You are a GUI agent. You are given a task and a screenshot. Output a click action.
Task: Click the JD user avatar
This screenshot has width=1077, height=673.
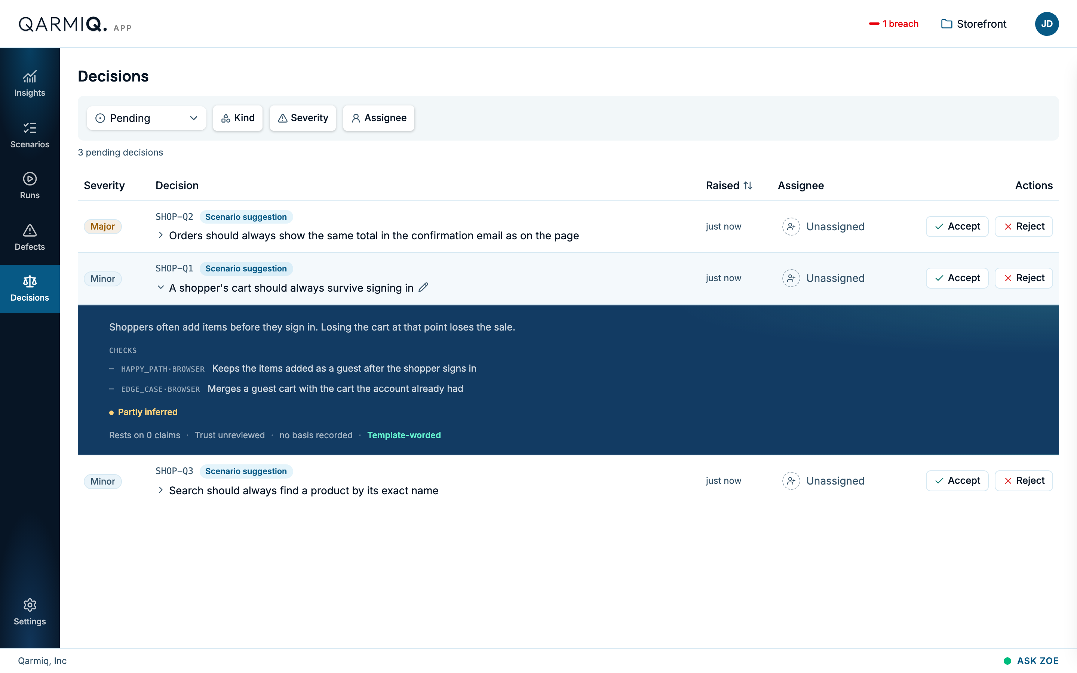tap(1046, 24)
